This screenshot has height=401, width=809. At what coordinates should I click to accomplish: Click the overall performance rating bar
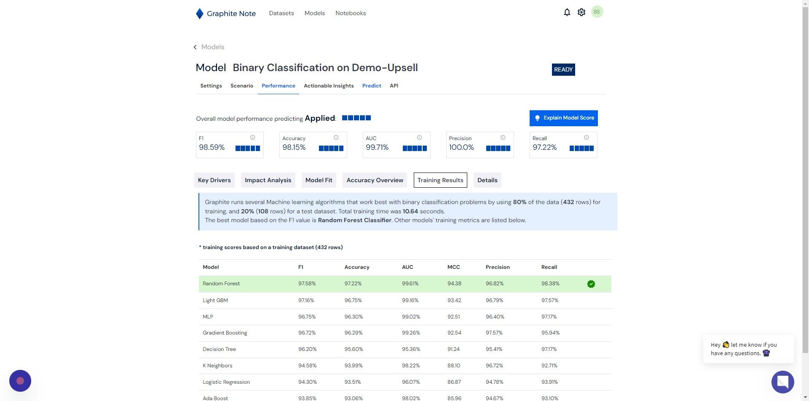[x=356, y=118]
